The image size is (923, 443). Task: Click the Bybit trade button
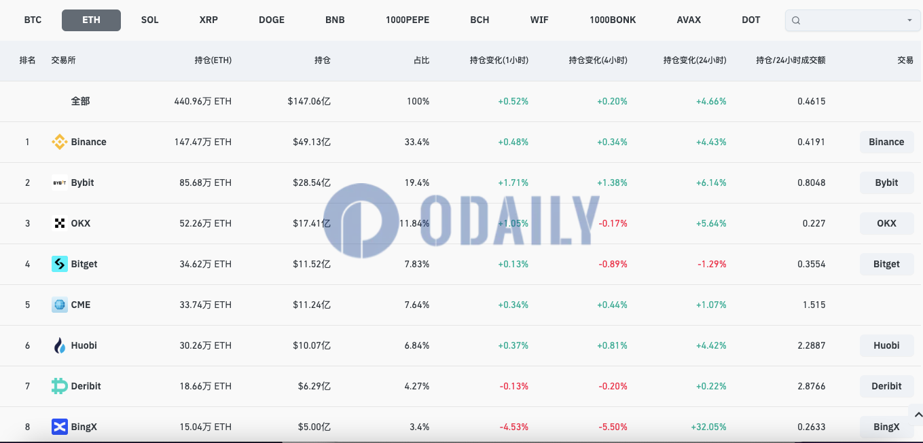(886, 182)
